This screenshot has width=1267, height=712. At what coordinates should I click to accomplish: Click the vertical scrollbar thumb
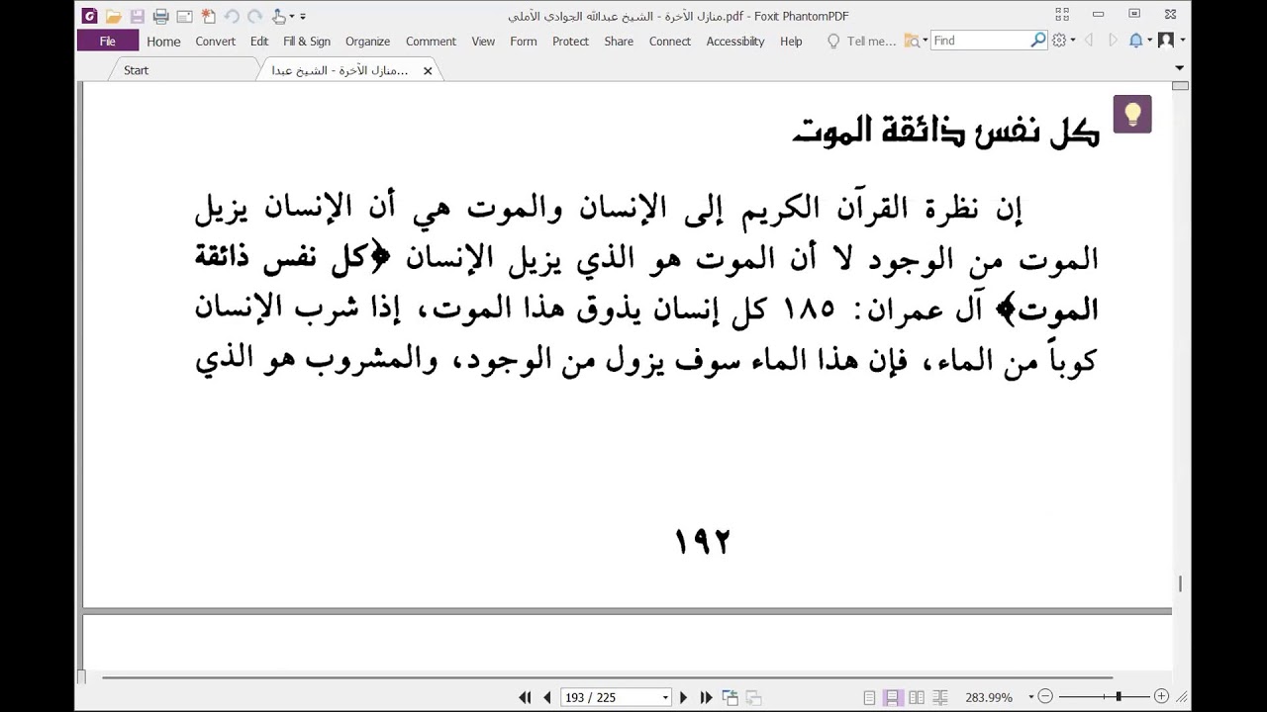pyautogui.click(x=1180, y=583)
